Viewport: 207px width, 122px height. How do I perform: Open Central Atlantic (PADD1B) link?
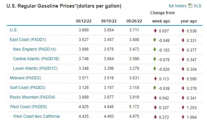coord(36,59)
